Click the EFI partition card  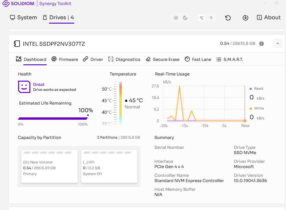109,166
